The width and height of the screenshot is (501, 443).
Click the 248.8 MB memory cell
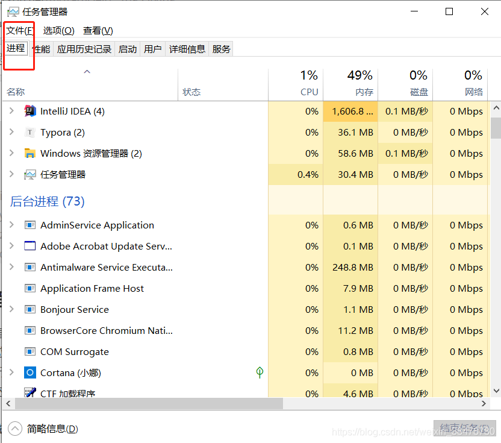click(x=350, y=267)
